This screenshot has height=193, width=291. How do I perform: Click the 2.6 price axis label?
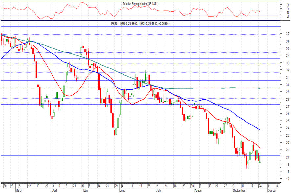coord(288,114)
